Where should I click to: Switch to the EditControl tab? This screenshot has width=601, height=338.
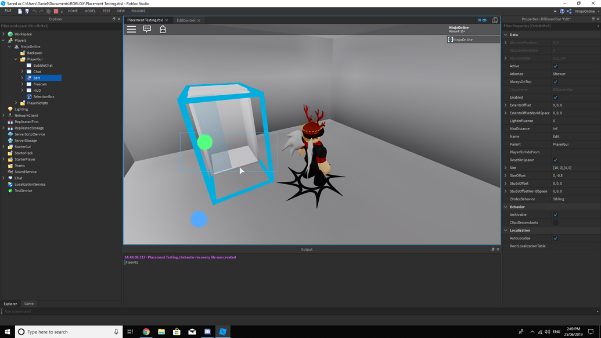tap(186, 19)
